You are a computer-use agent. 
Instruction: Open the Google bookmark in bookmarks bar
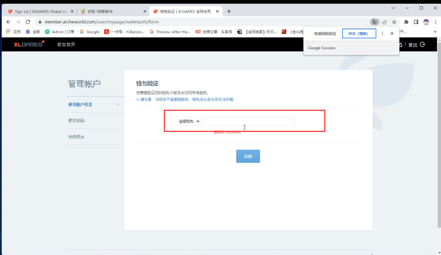pos(90,32)
